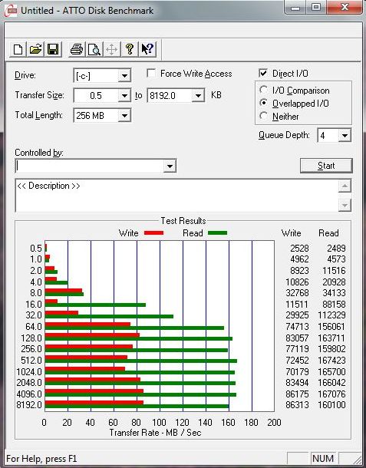This screenshot has width=366, height=468.
Task: Click the ATTO application title bar icon
Action: pyautogui.click(x=10, y=10)
